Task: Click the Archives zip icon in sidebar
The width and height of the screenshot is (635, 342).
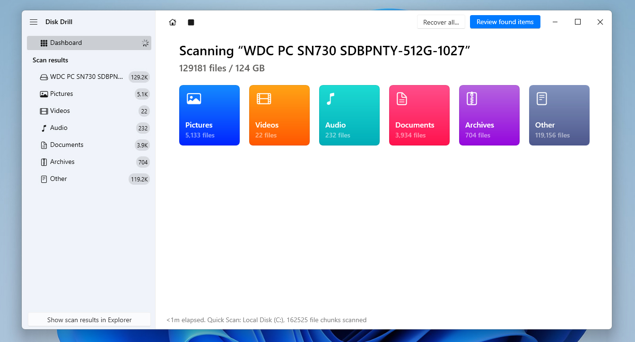Action: point(44,162)
